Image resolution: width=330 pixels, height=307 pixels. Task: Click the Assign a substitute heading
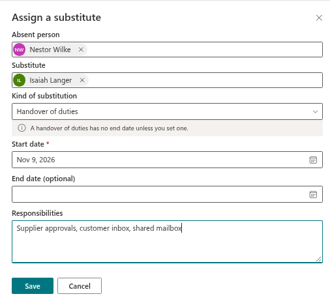(57, 18)
